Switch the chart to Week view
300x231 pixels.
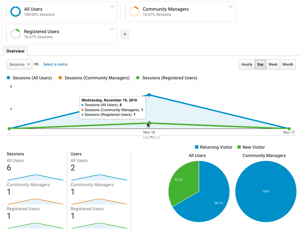(x=273, y=64)
